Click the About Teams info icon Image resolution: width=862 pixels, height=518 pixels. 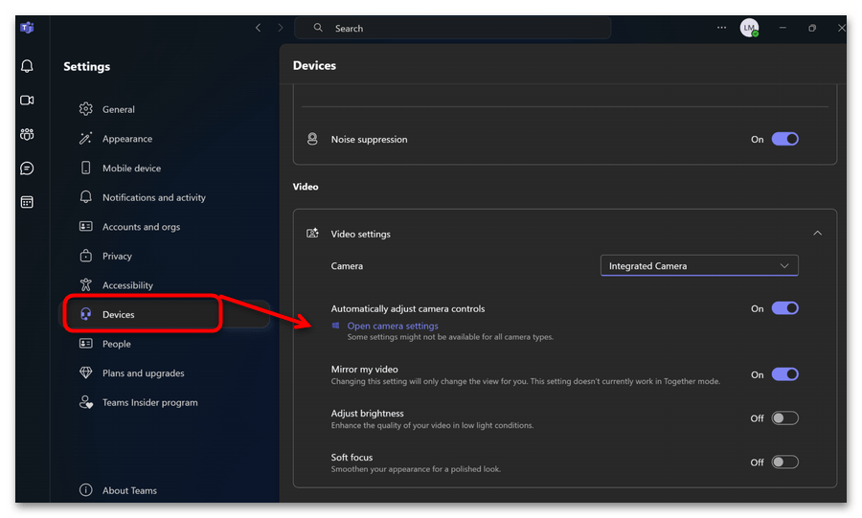click(86, 490)
